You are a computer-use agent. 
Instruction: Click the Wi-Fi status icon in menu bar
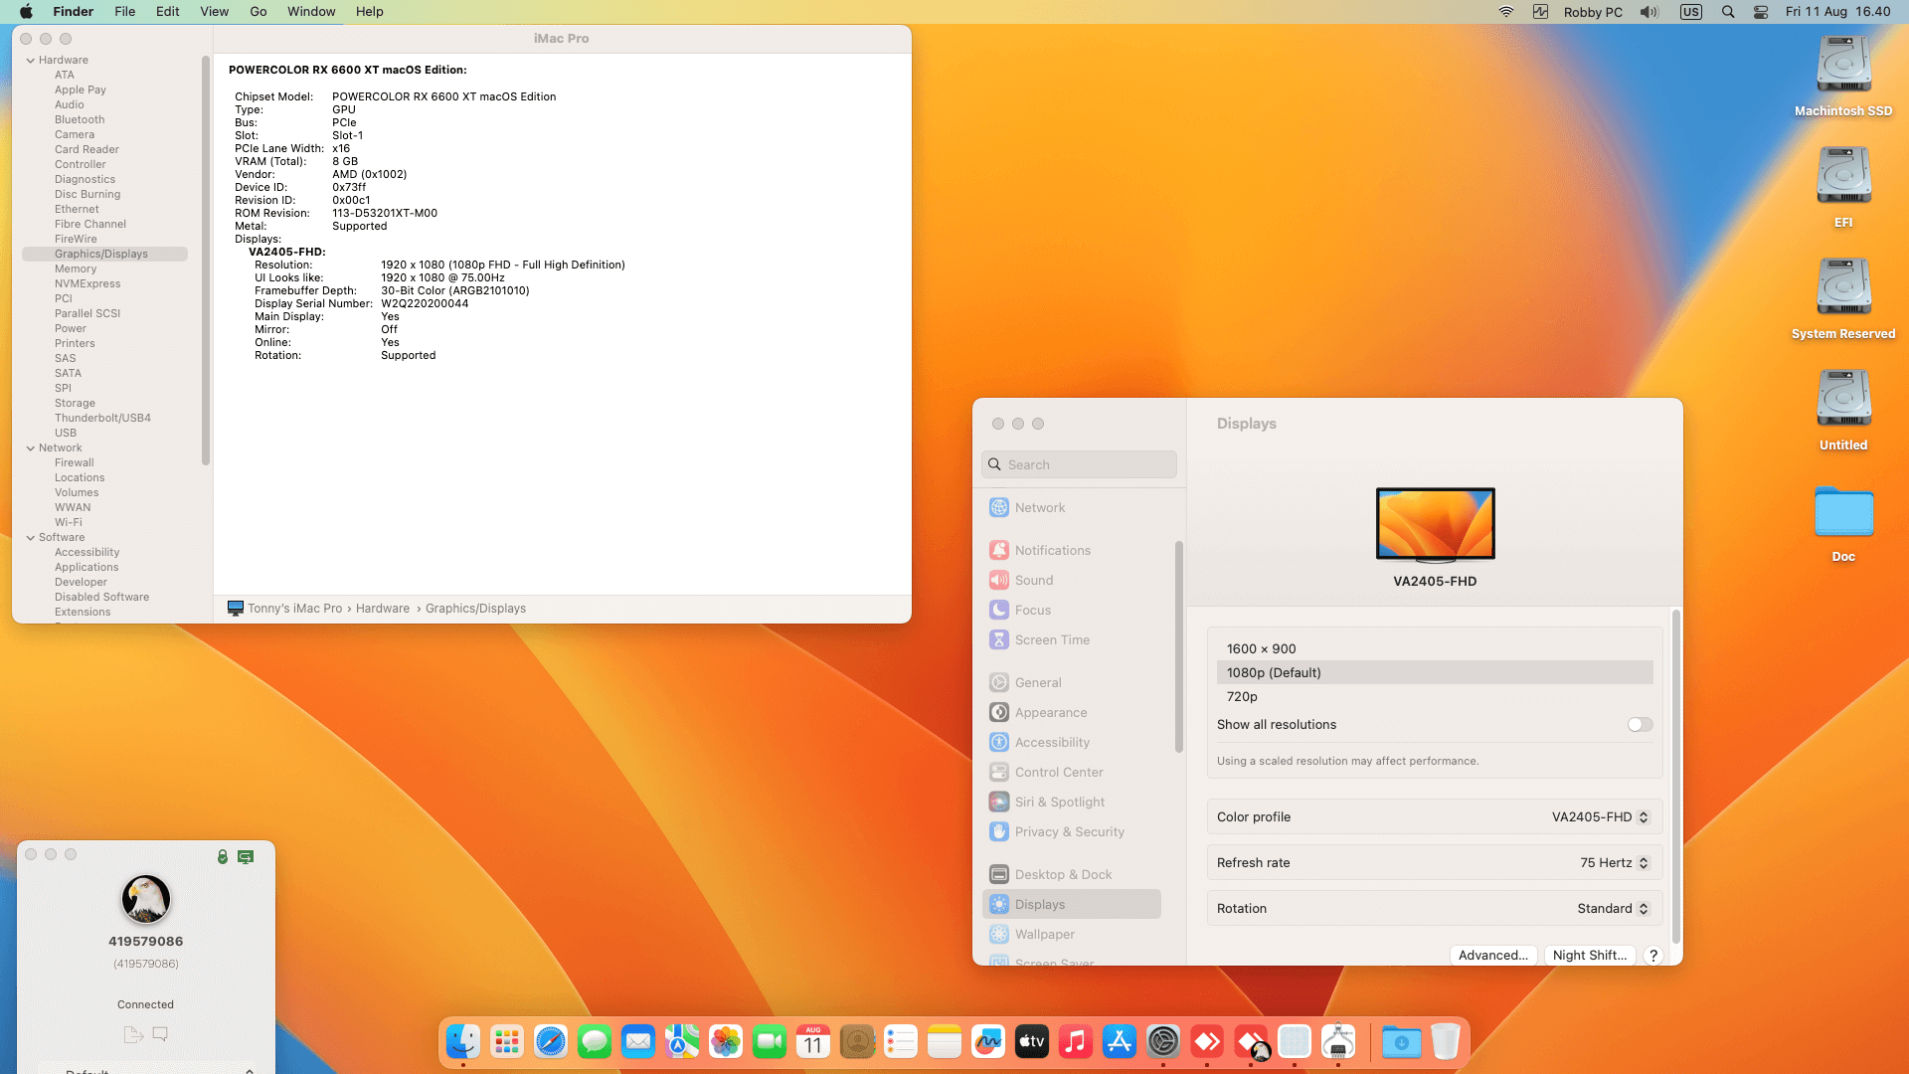[x=1506, y=12]
